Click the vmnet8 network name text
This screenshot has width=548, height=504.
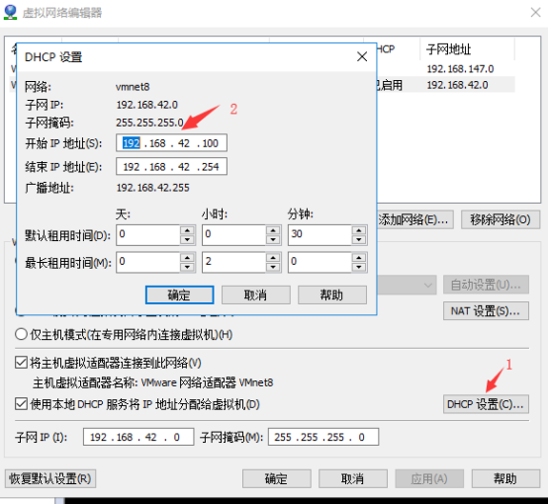point(133,87)
